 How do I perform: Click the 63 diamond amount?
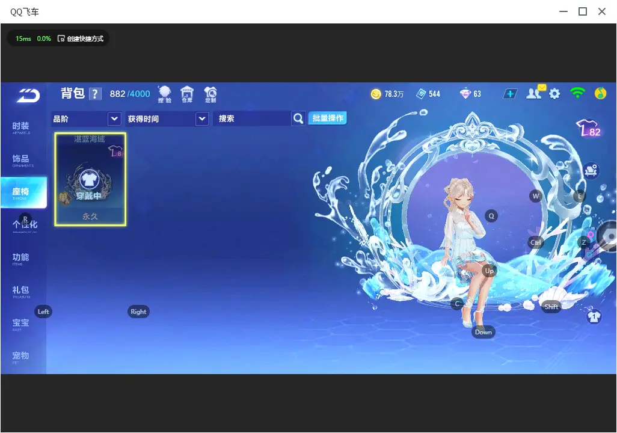[477, 94]
